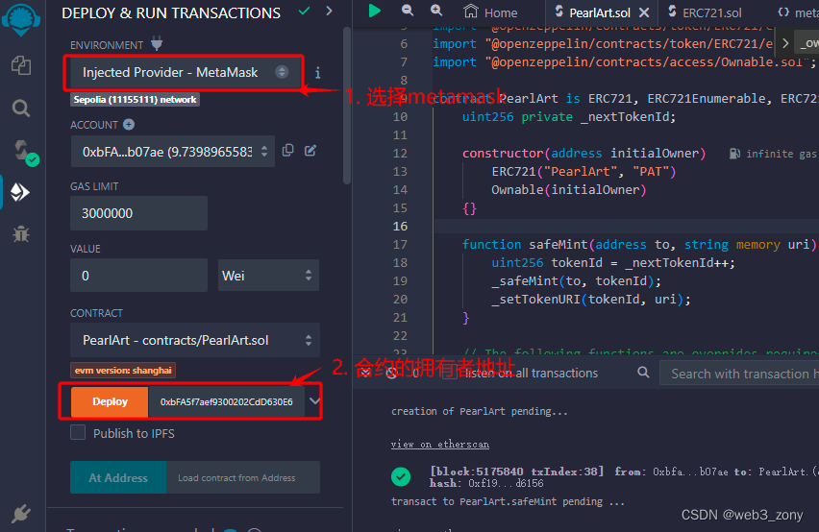Open the Injected Provider - MetaMask environment dropdown
Screen dimensions: 819x532
186,72
